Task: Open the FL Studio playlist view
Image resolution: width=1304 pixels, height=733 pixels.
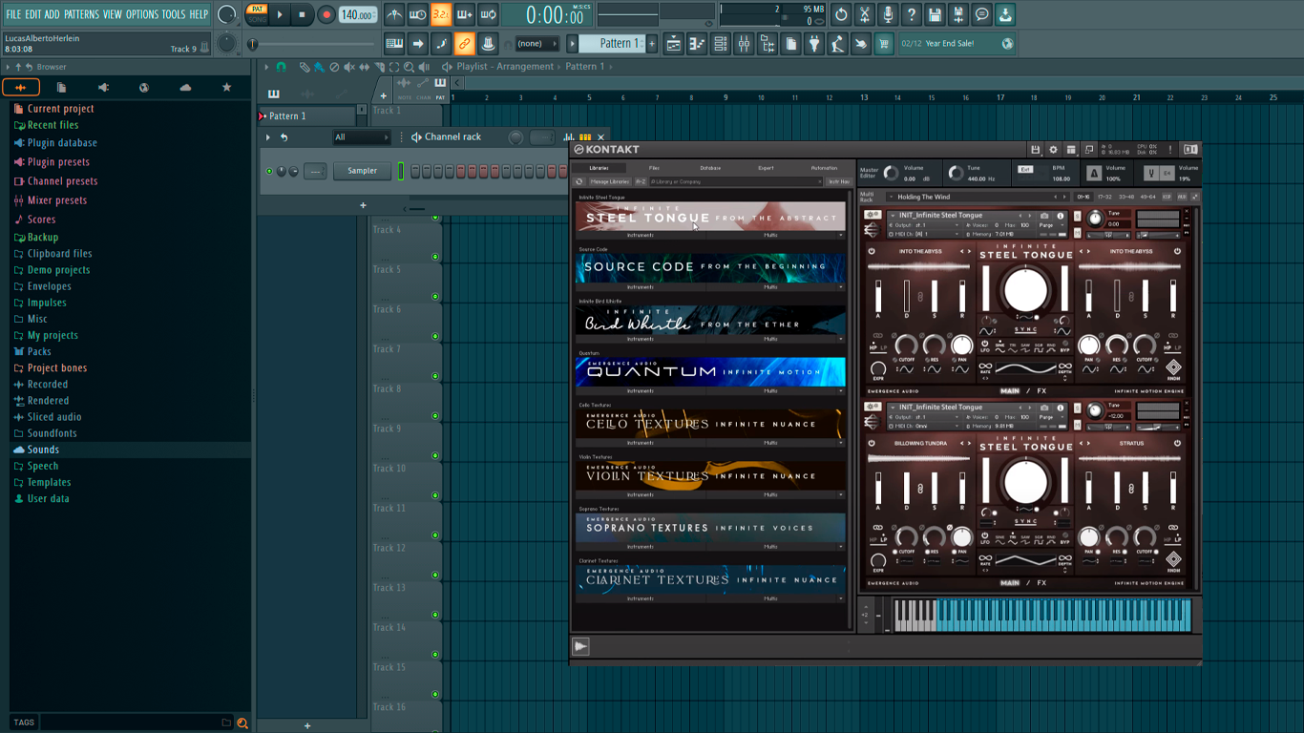Action: tap(673, 44)
